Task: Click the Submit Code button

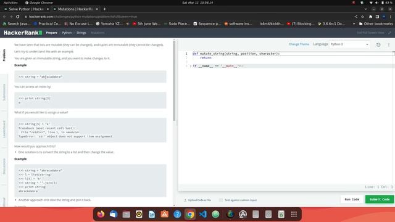Action: tap(380, 199)
